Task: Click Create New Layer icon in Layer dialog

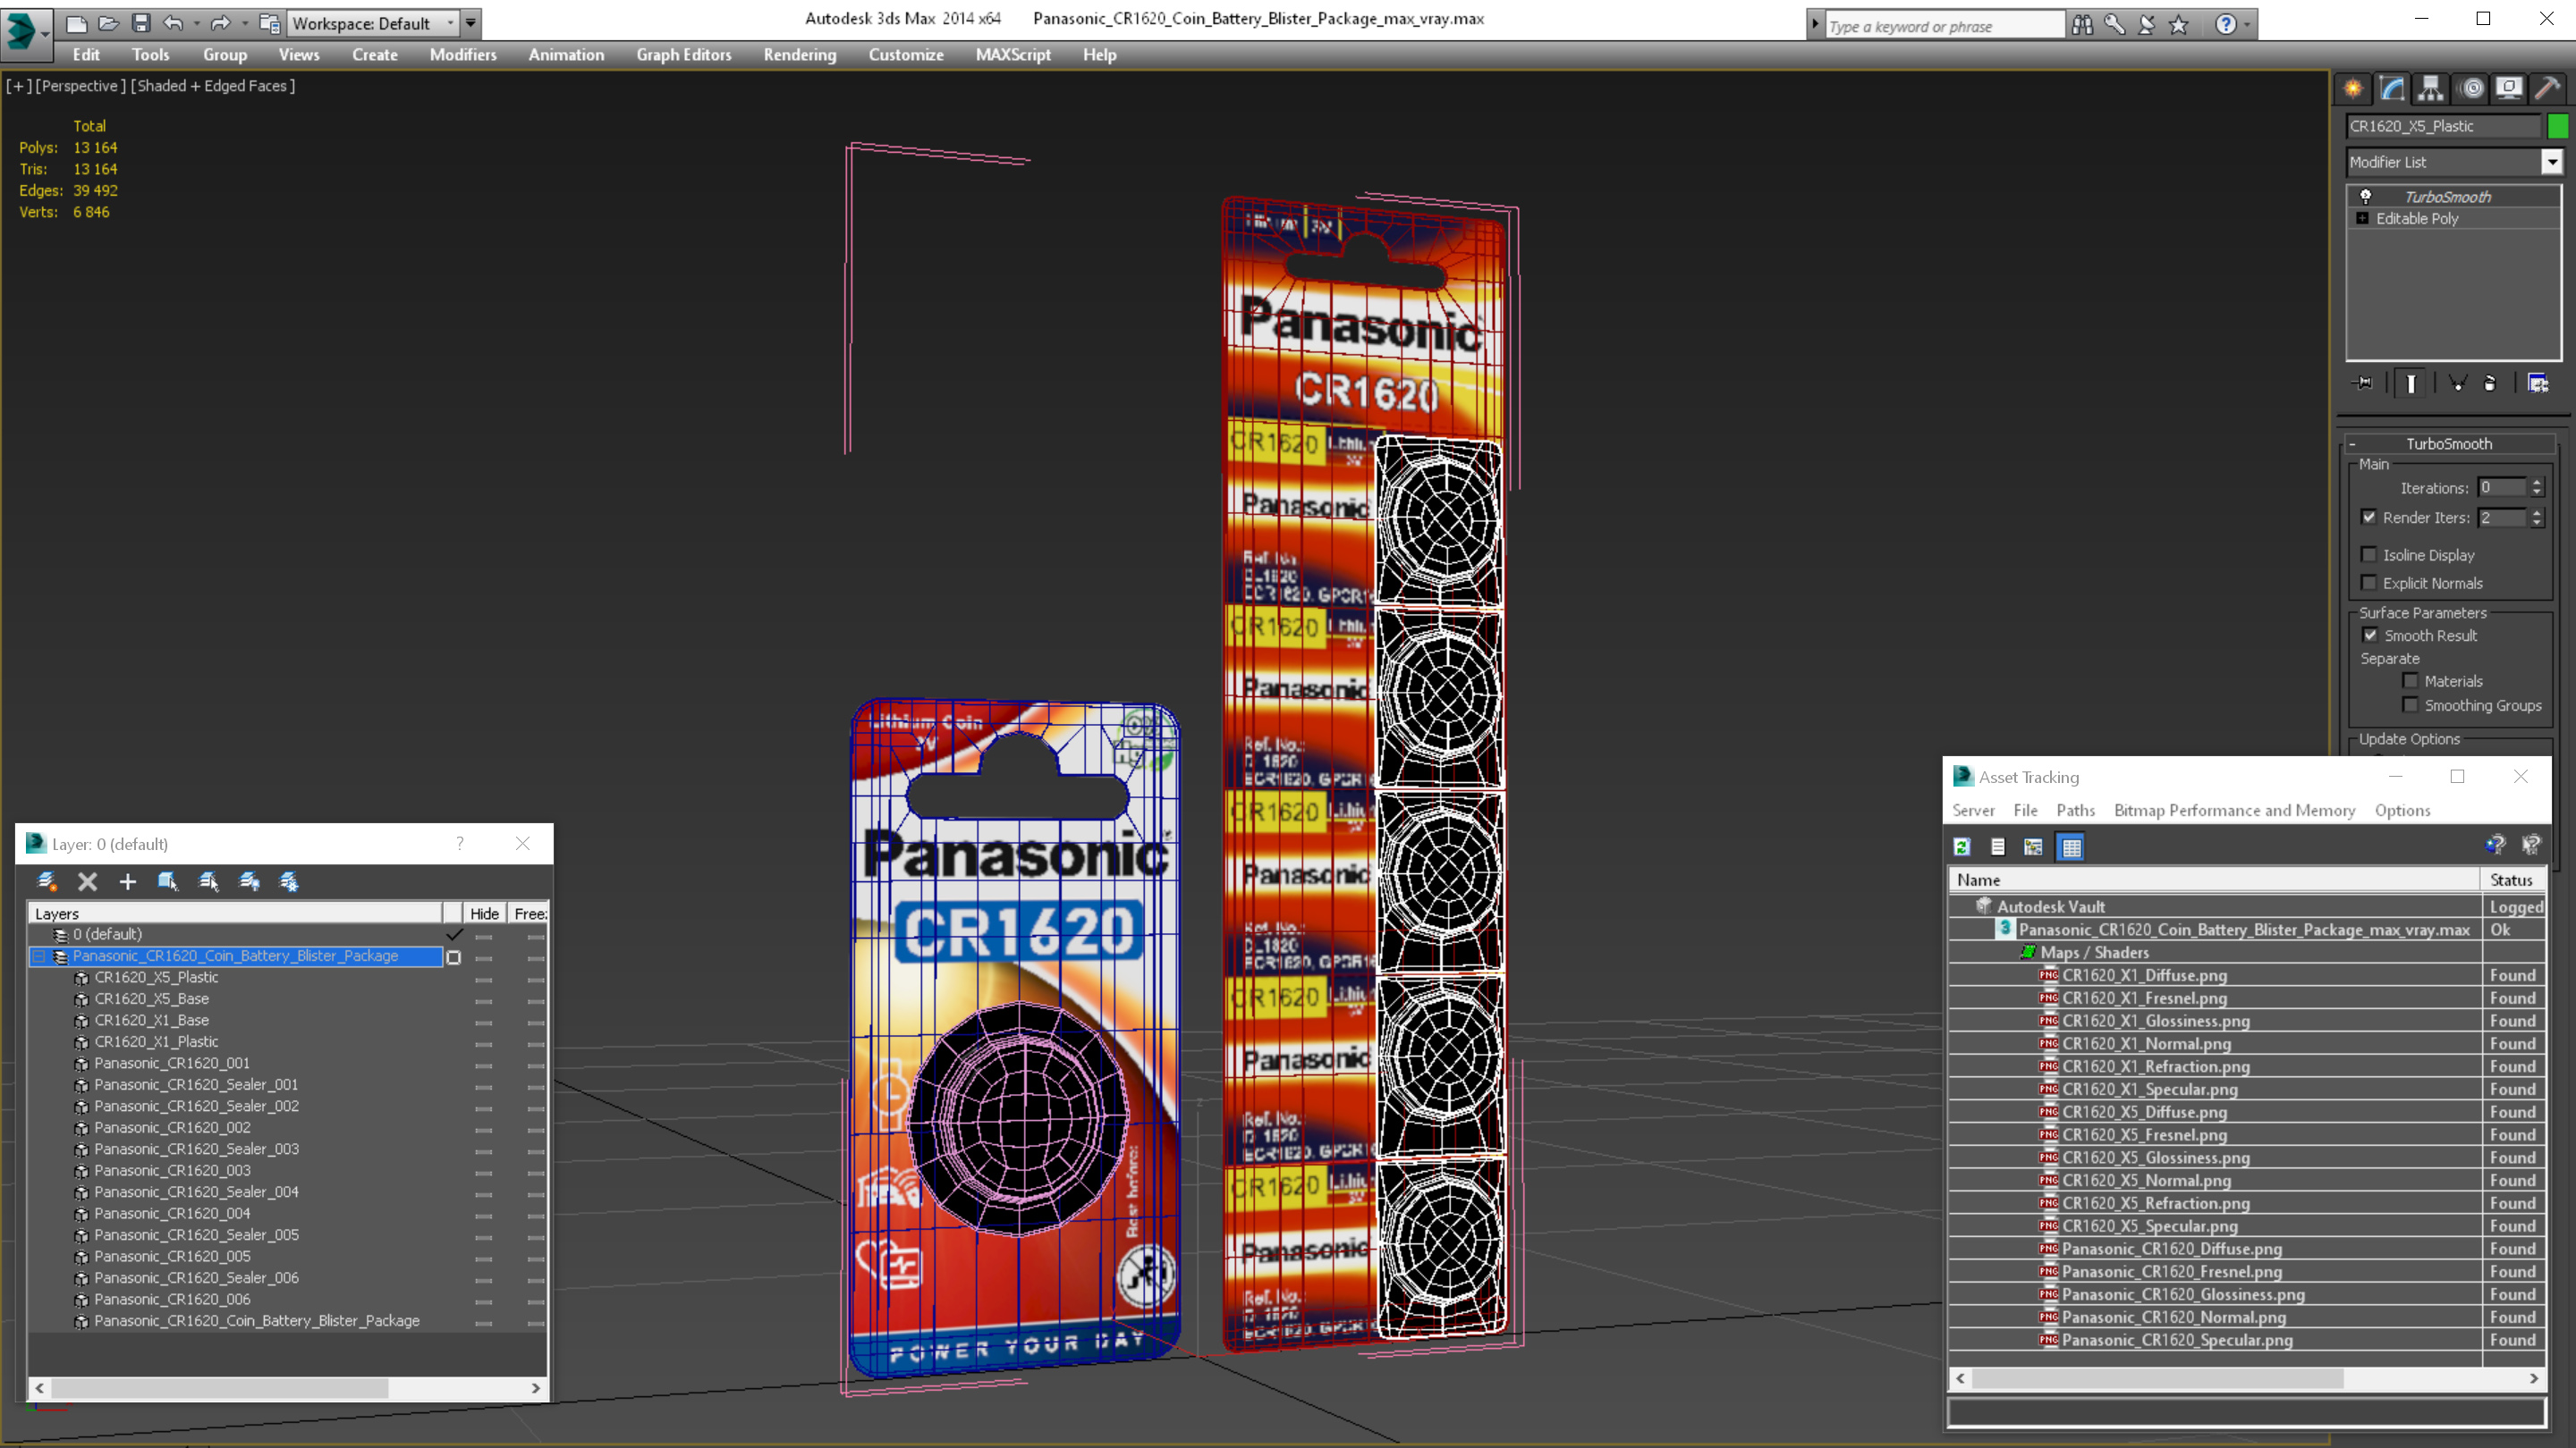Action: click(46, 881)
